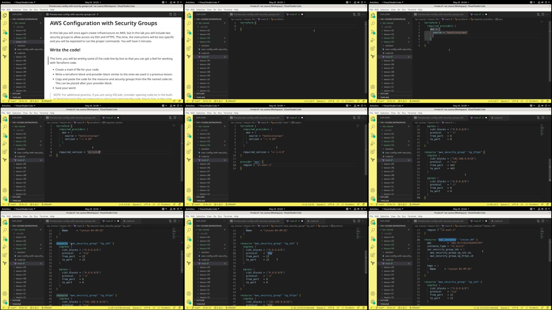
Task: Open Run and Debug icon in 10:33 window
Action: (189, 40)
